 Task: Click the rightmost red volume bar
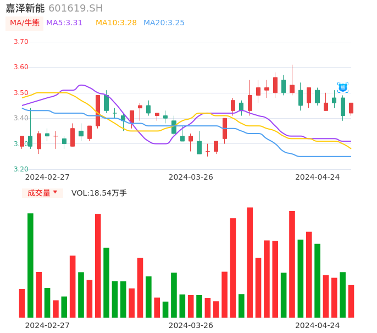pyautogui.click(x=351, y=301)
